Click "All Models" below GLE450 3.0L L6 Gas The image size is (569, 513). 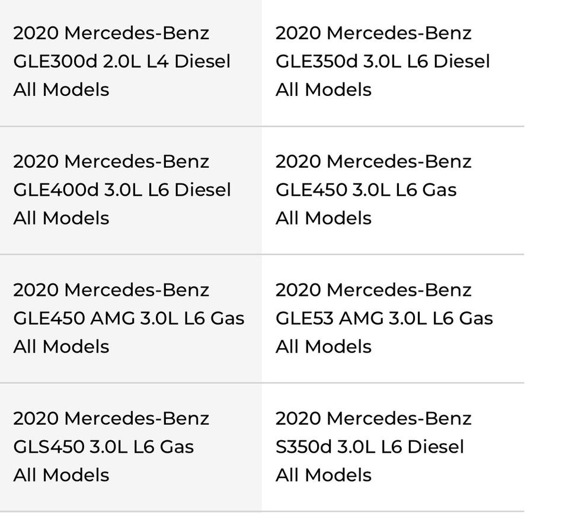[323, 218]
